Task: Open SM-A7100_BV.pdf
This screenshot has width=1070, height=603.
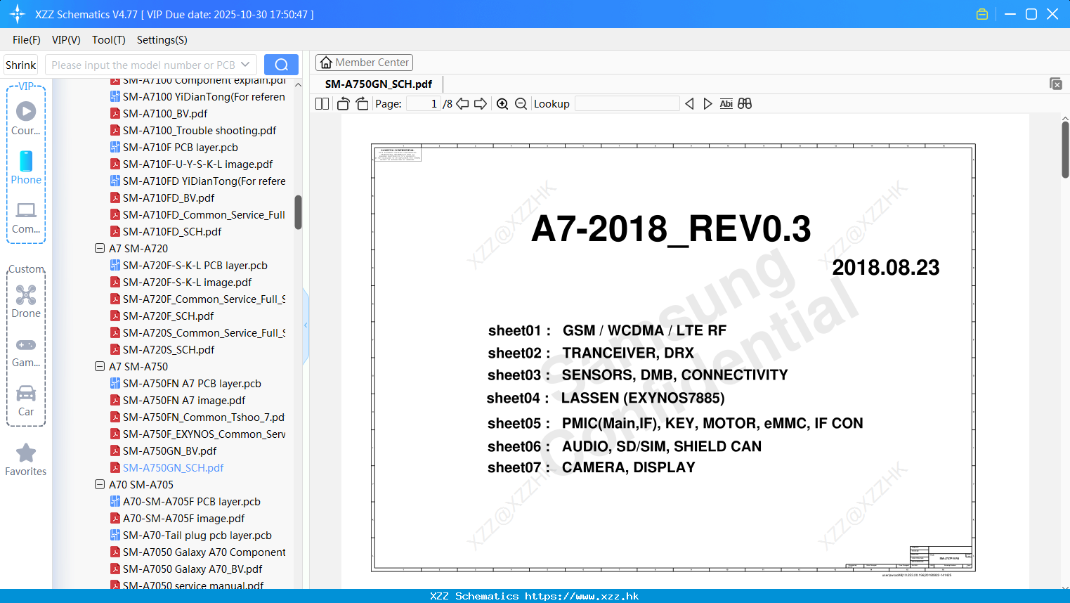Action: pos(165,113)
